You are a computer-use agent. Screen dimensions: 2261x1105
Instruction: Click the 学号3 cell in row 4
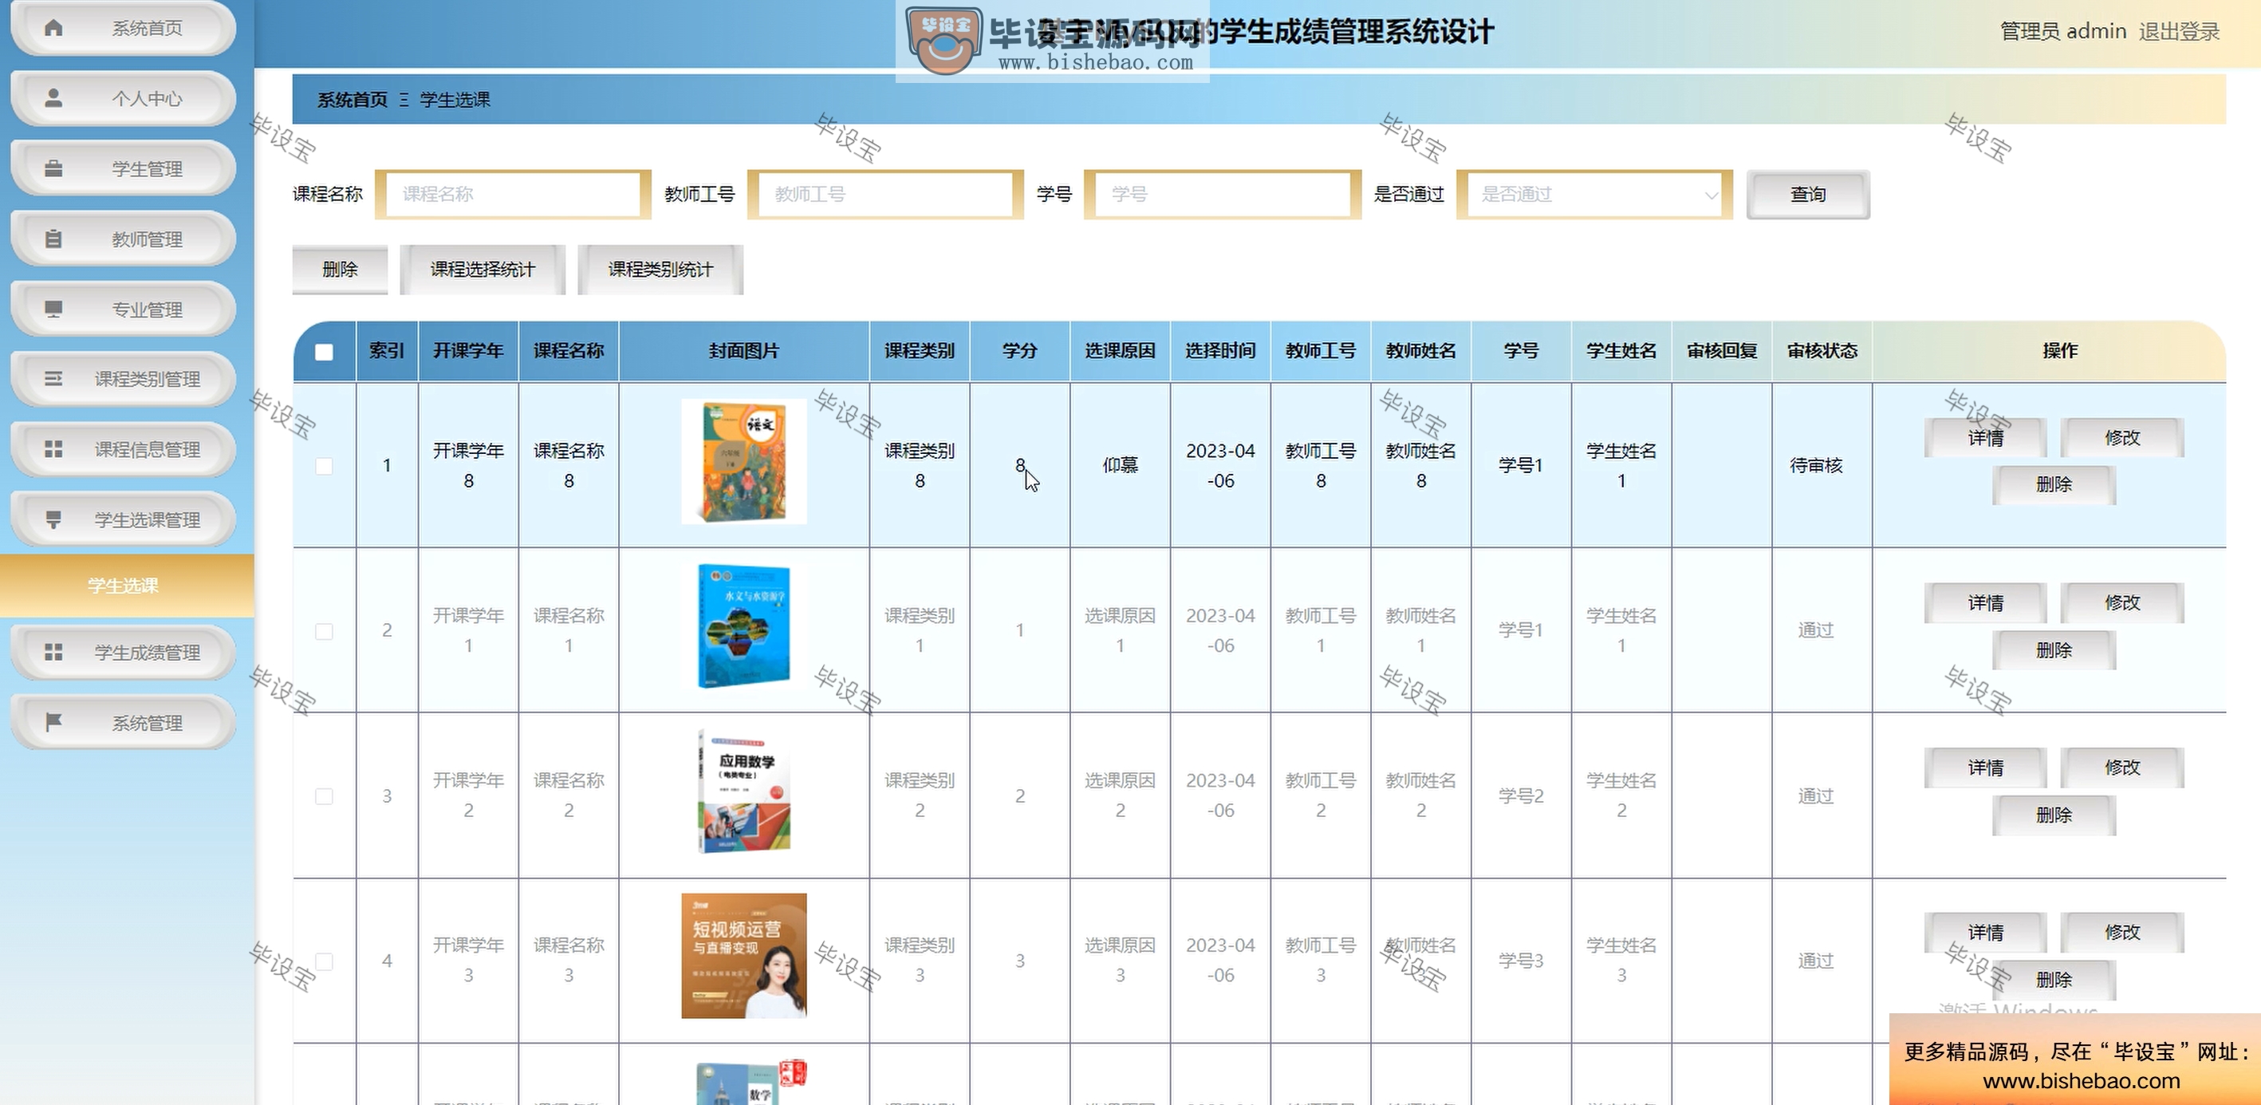tap(1520, 961)
